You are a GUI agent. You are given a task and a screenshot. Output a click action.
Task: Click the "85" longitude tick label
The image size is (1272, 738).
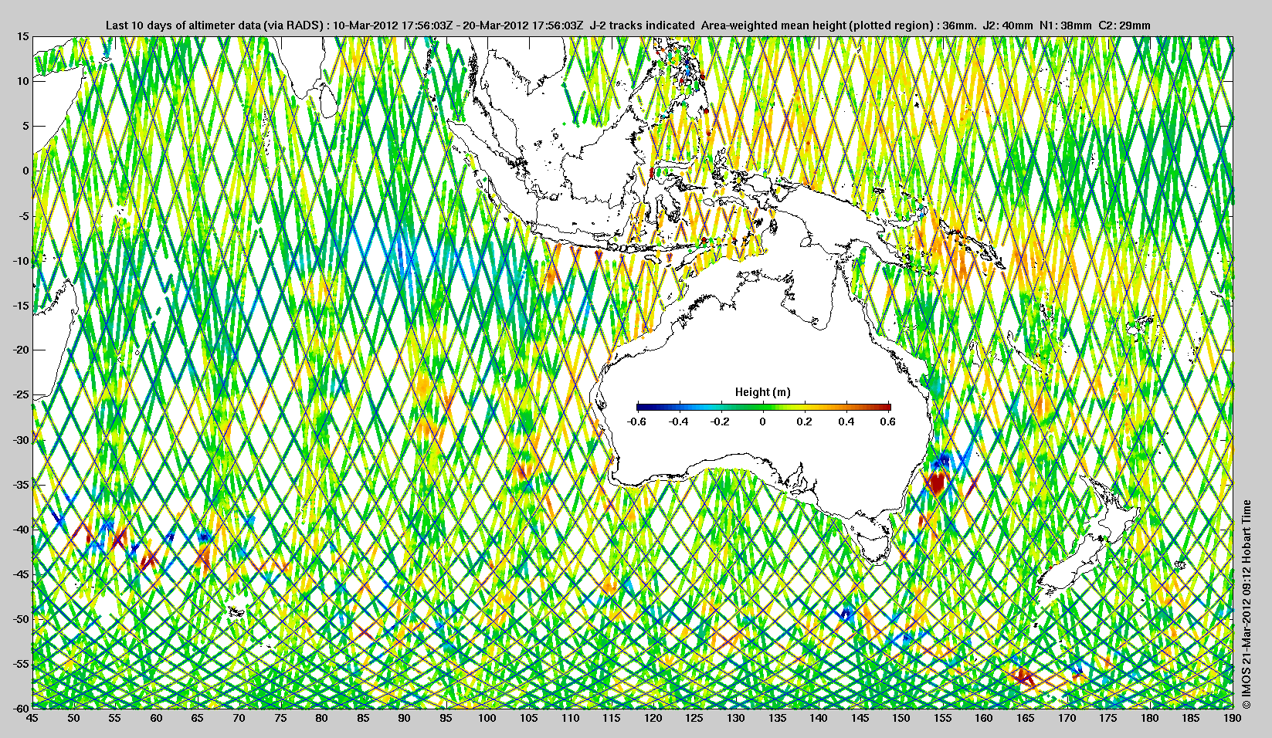363,718
